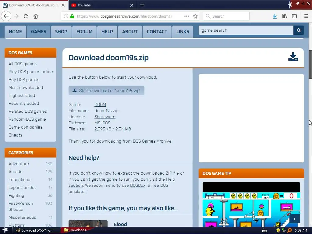Open the HOME navigation tab

15,32
